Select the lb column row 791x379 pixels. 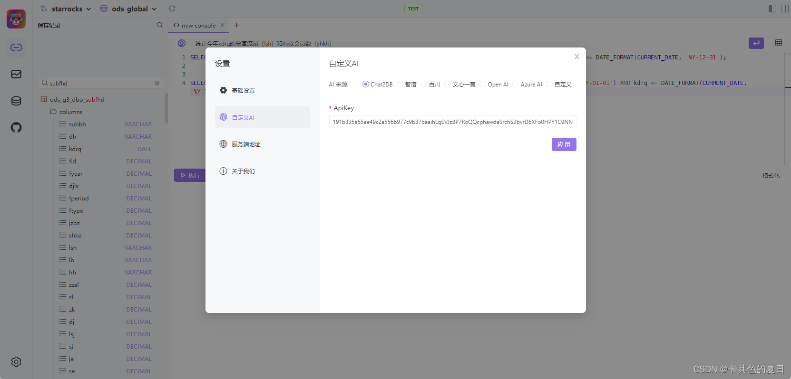(106, 260)
